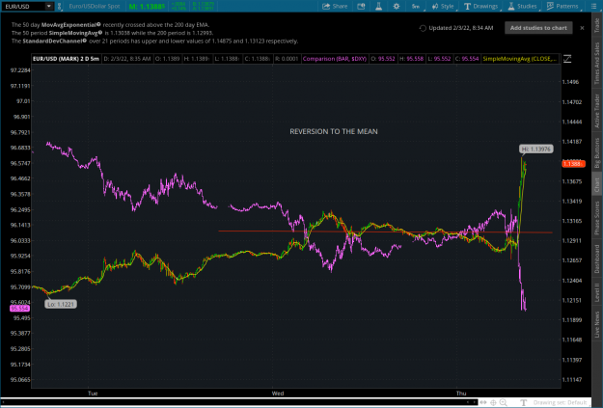Screen dimensions: 603x408
Task: Open the Patterns menu
Action: click(562, 6)
